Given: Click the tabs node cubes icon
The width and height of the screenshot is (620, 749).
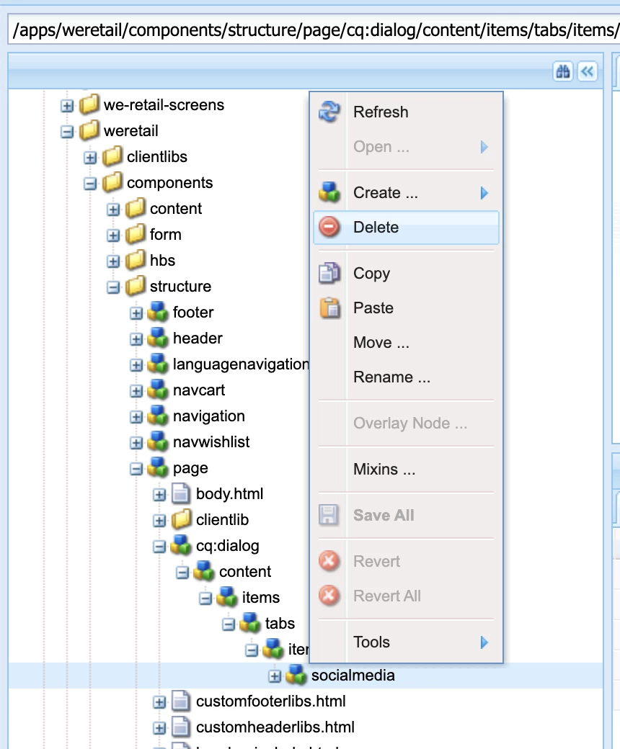Looking at the screenshot, I should point(250,624).
